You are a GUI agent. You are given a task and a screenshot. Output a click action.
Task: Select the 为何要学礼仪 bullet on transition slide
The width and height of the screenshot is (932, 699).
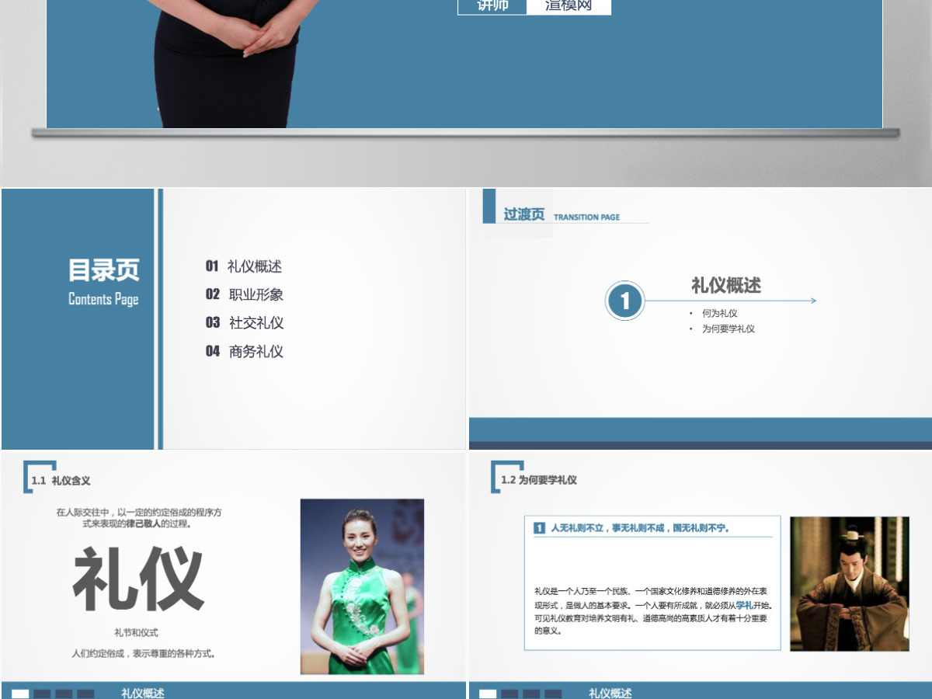729,329
